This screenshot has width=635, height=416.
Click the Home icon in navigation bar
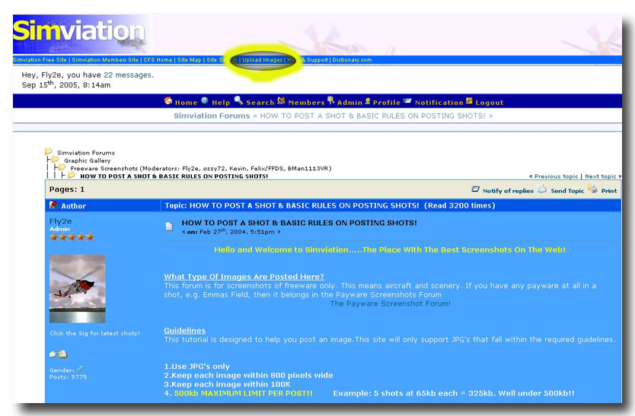point(168,100)
